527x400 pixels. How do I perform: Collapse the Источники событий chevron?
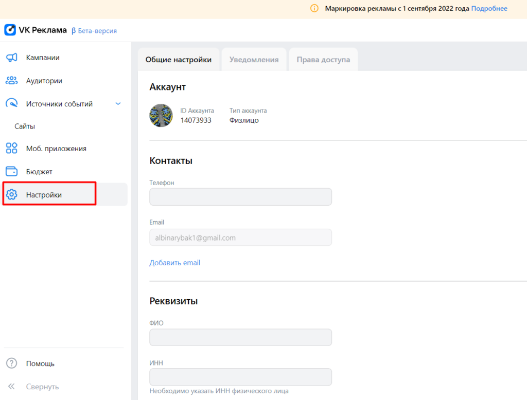coord(118,104)
